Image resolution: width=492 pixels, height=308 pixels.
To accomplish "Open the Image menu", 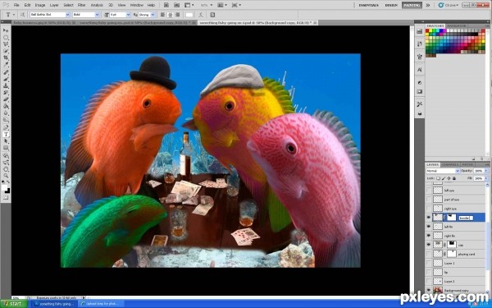I will coord(40,5).
